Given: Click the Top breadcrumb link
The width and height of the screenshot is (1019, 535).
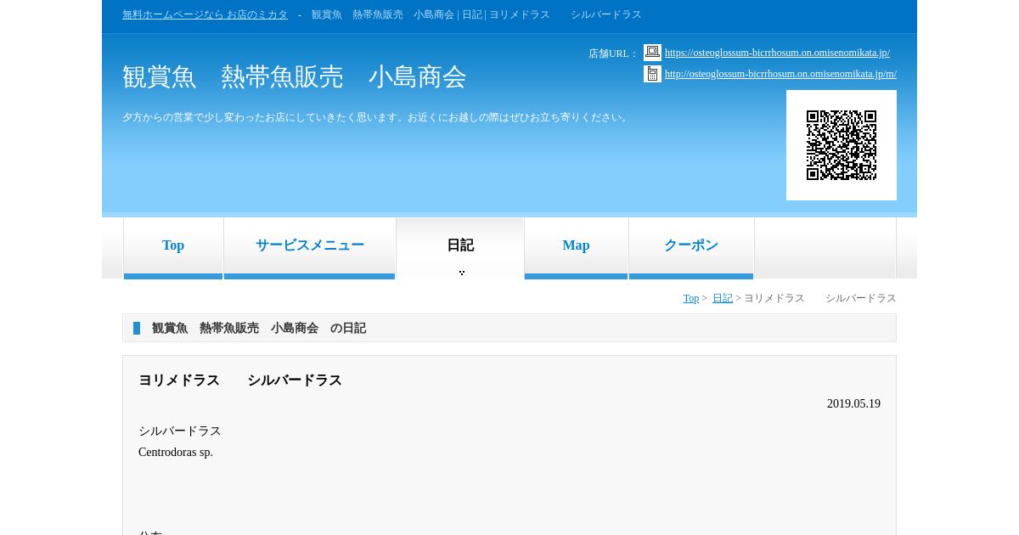Looking at the screenshot, I should [691, 298].
